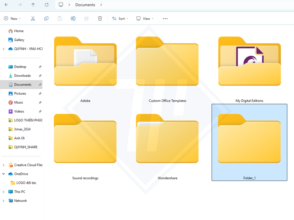The image size is (294, 220).
Task: Expand the This PC tree node
Action: tap(3, 192)
